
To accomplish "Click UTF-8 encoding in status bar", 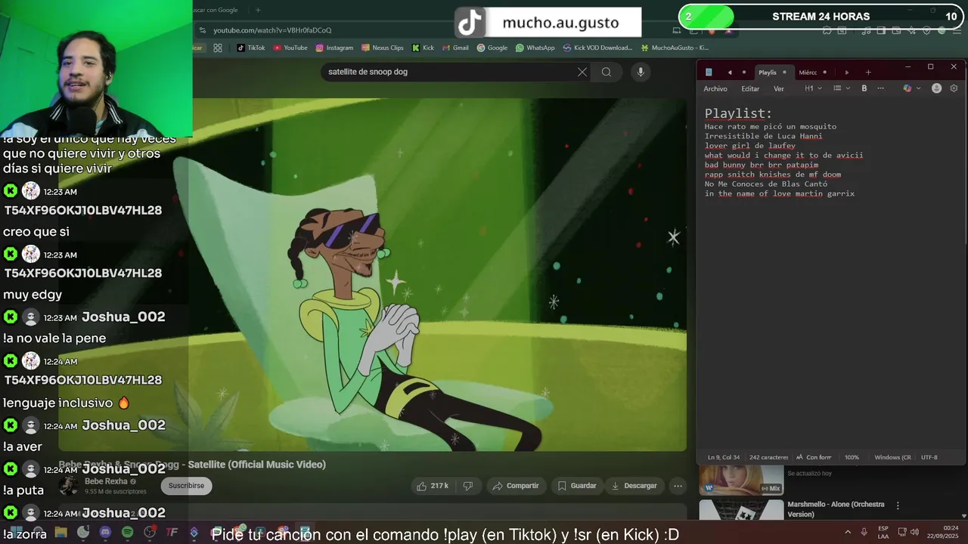I will [x=929, y=457].
